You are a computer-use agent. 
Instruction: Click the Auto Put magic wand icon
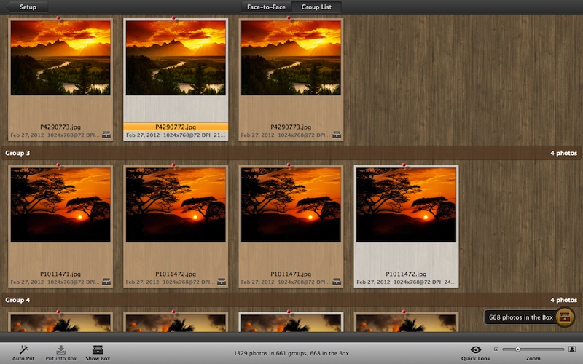click(23, 349)
